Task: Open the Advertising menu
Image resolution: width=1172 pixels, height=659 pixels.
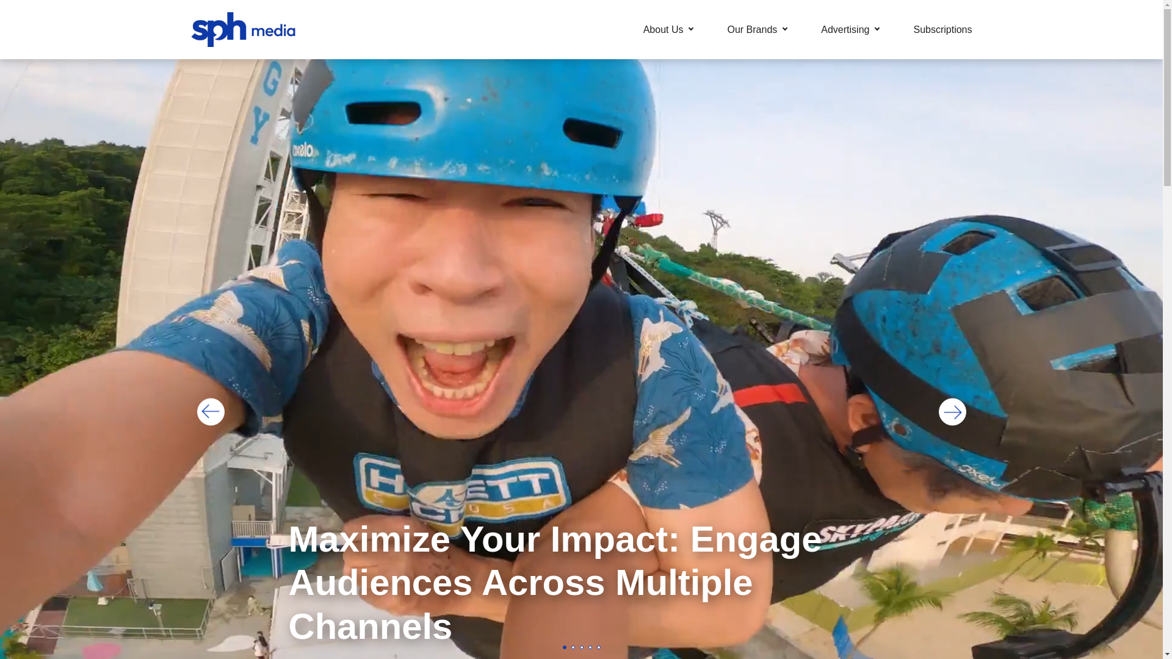Action: tap(845, 29)
